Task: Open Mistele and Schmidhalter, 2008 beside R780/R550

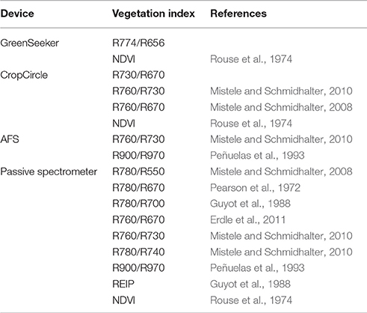Action: 281,171
